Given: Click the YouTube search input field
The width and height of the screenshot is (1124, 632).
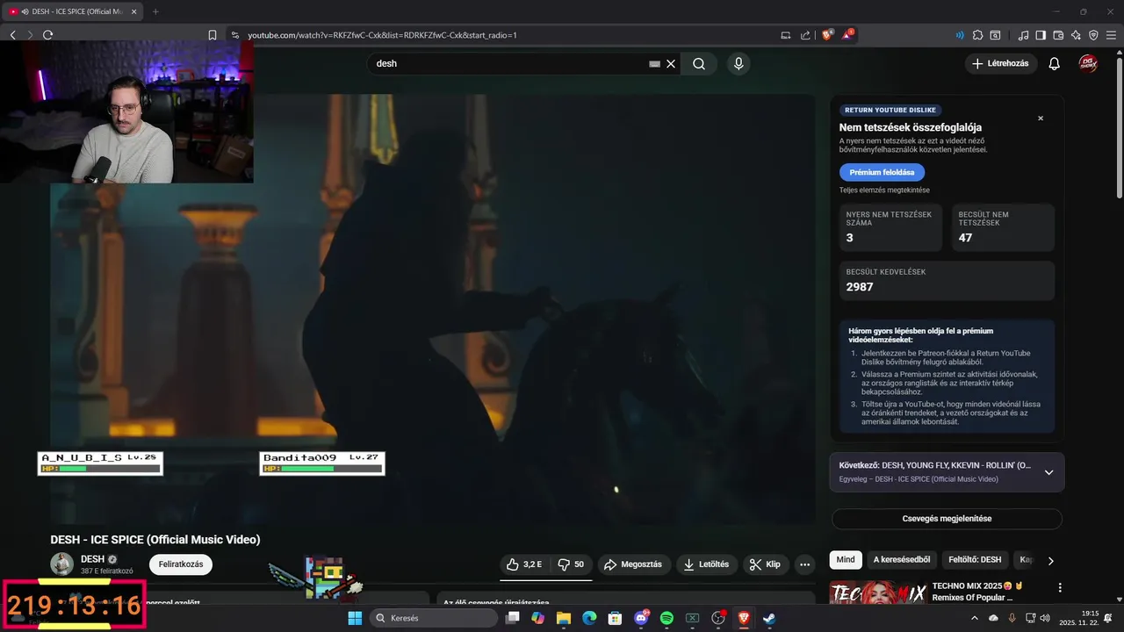Looking at the screenshot, I should (x=509, y=63).
